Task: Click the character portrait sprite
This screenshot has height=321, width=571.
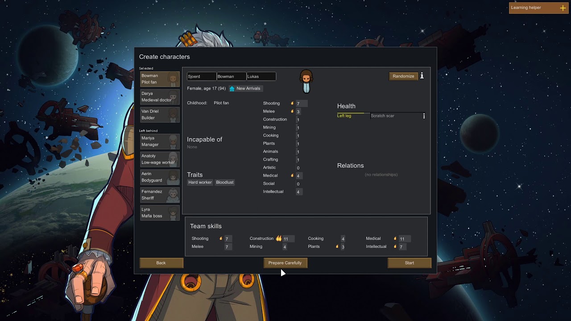Action: tap(306, 81)
